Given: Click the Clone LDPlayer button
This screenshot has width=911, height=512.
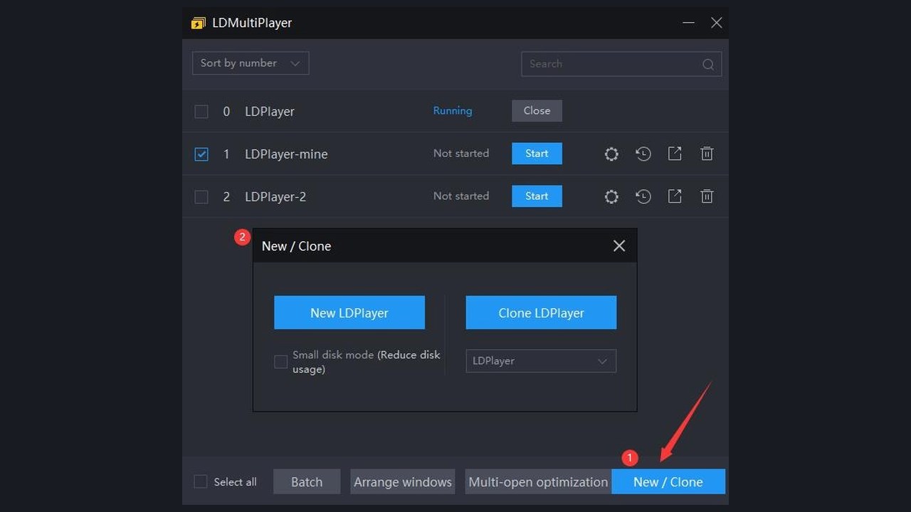Looking at the screenshot, I should point(541,313).
